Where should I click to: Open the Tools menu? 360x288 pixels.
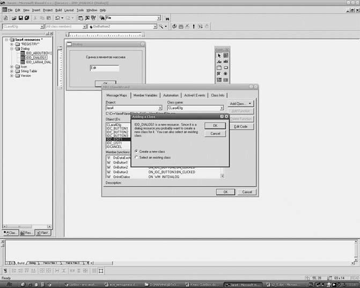80,10
